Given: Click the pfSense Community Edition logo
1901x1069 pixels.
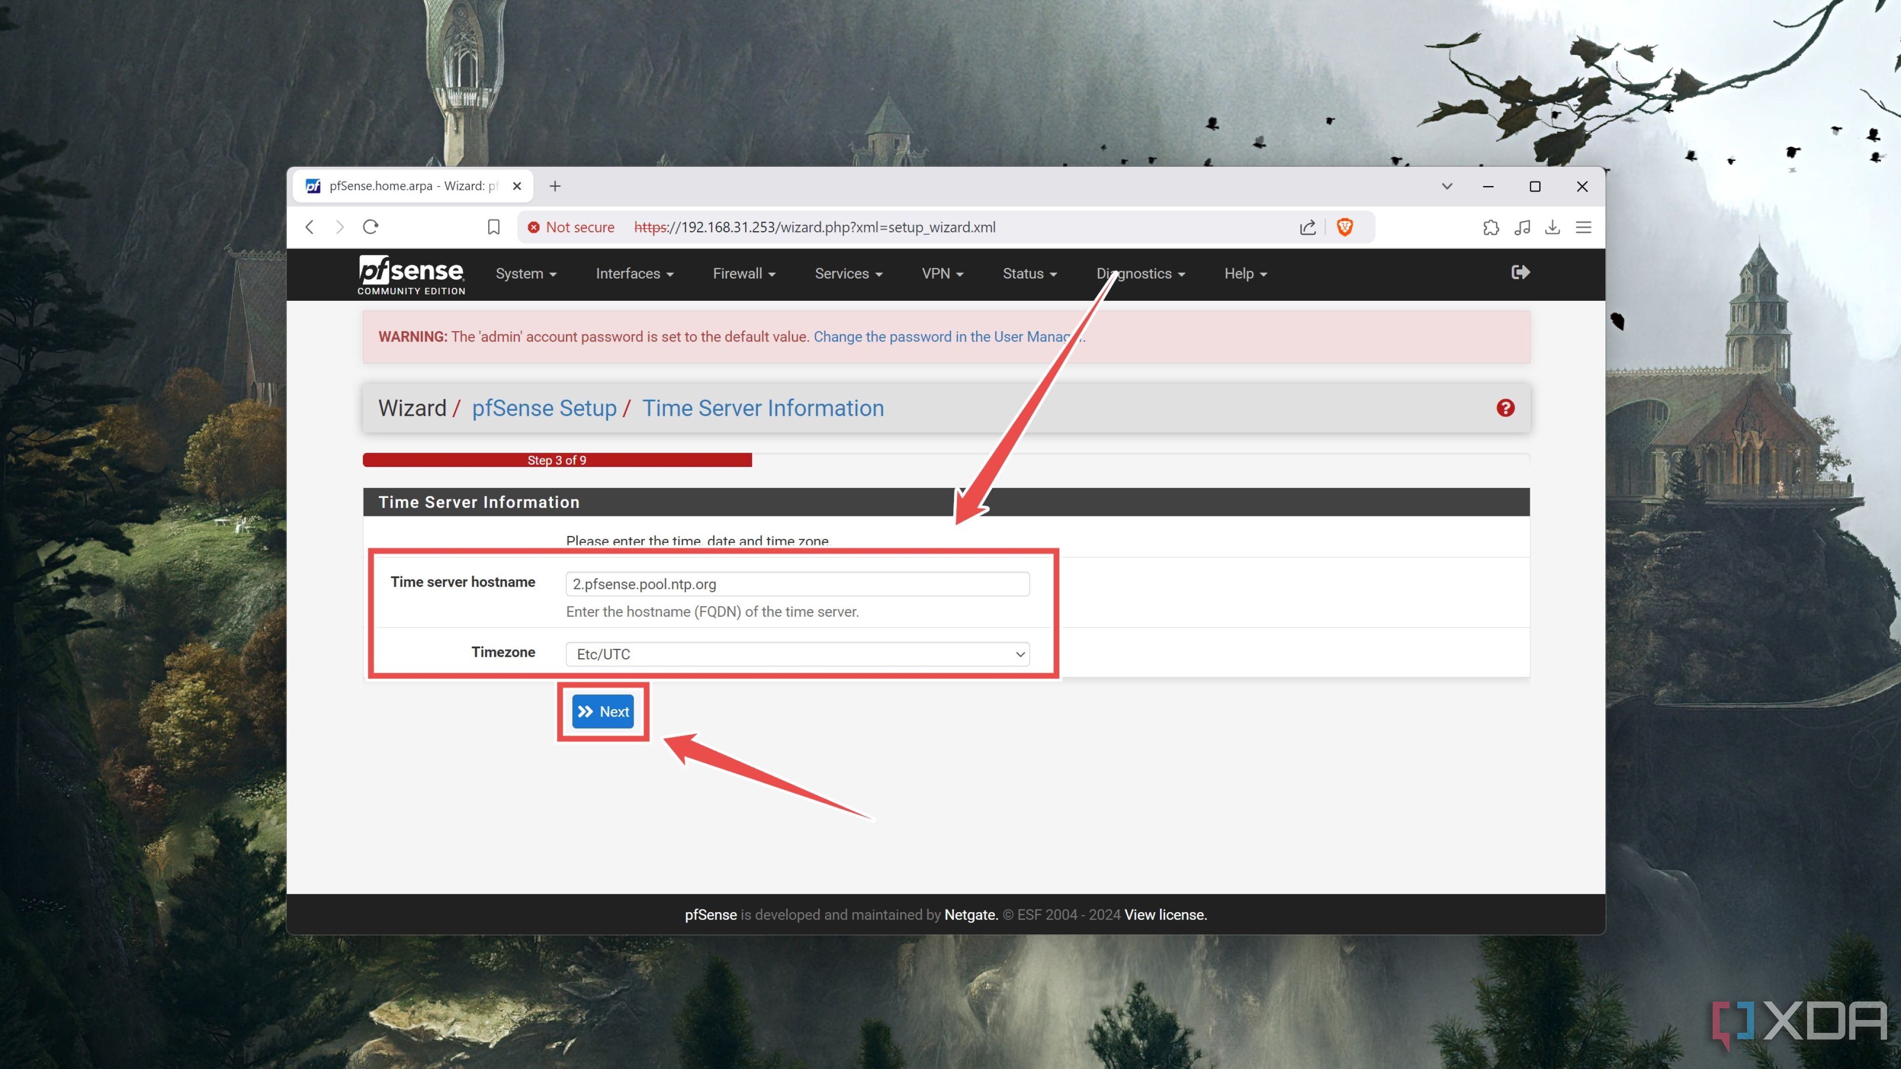Looking at the screenshot, I should point(411,275).
